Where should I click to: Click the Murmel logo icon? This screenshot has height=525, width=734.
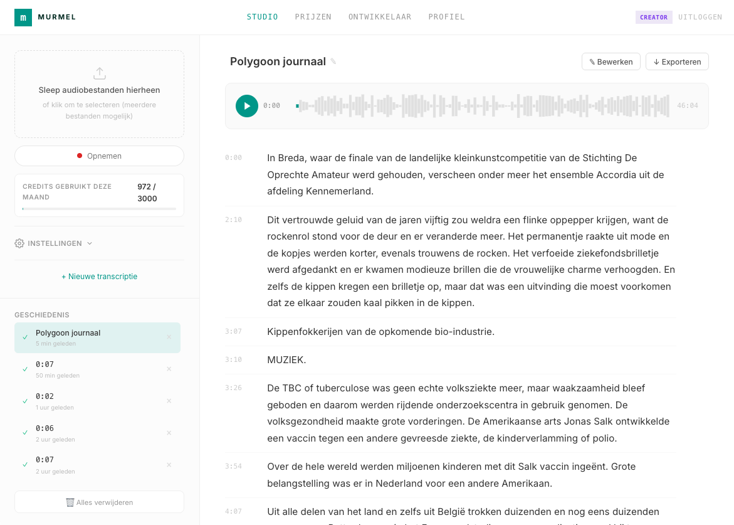click(23, 17)
